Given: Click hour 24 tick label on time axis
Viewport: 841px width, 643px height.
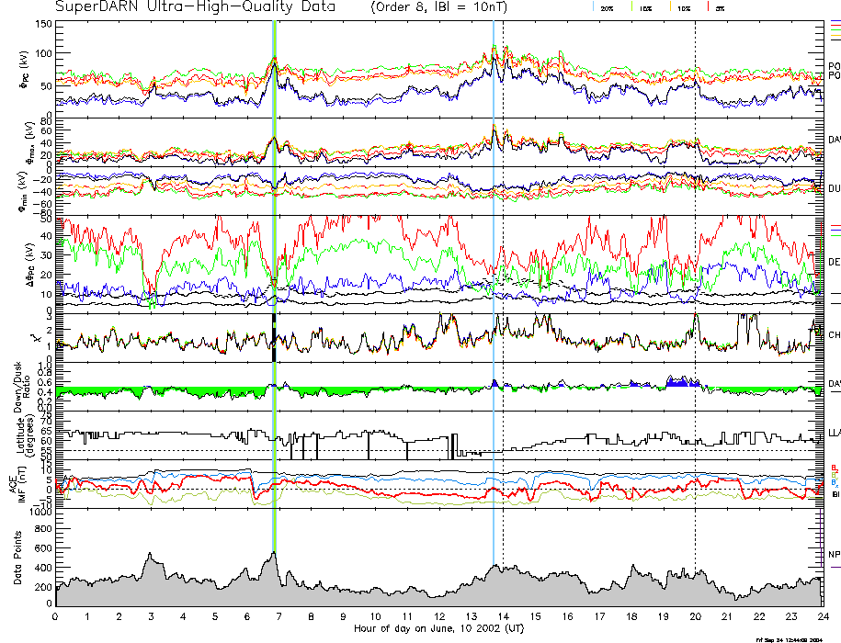Looking at the screenshot, I should point(823,616).
